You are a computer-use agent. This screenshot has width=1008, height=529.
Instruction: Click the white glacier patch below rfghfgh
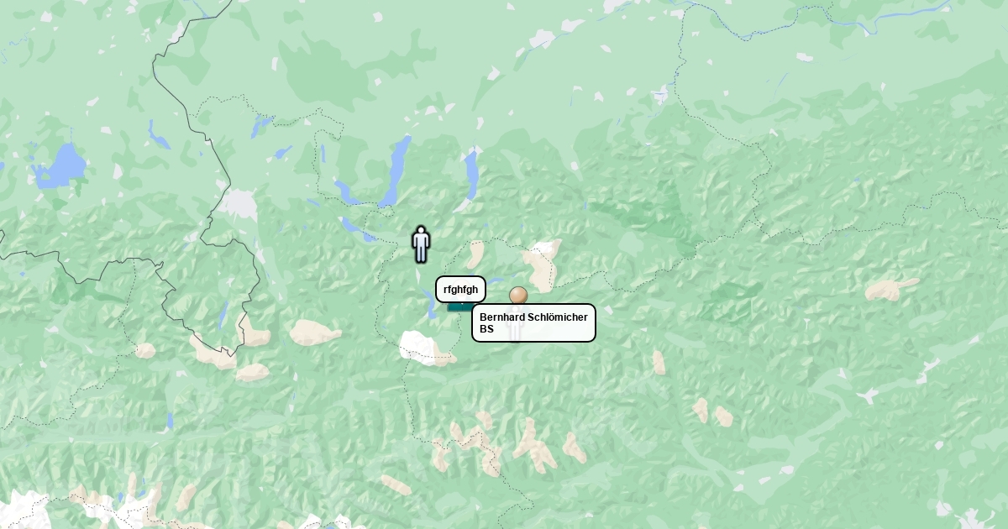point(423,347)
